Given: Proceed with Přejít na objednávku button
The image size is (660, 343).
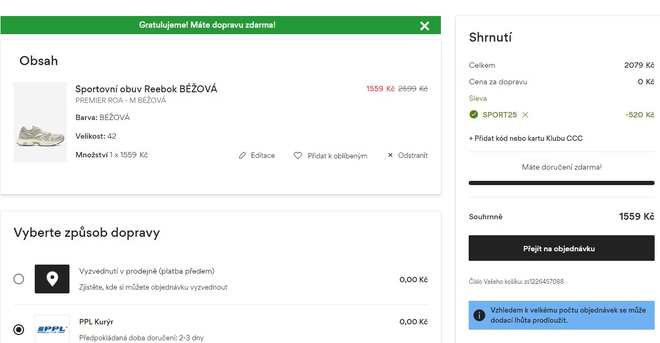Looking at the screenshot, I should click(561, 248).
